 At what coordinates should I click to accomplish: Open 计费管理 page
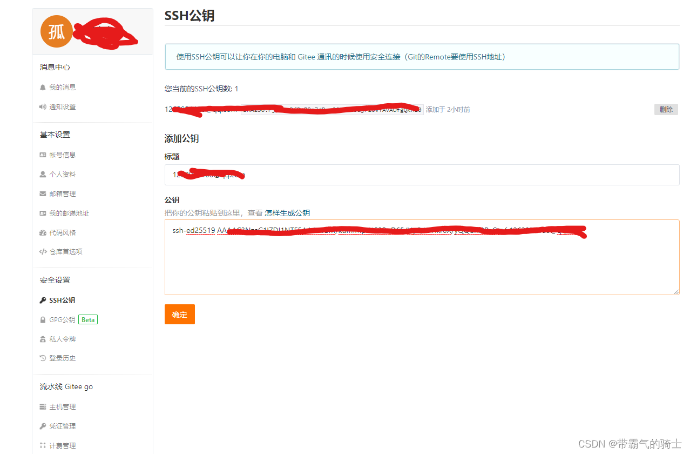point(62,445)
